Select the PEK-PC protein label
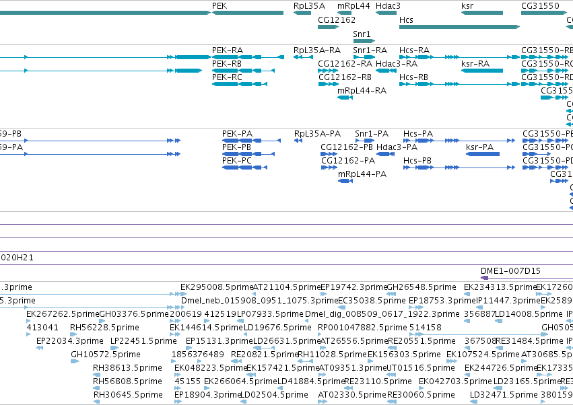 (237, 161)
